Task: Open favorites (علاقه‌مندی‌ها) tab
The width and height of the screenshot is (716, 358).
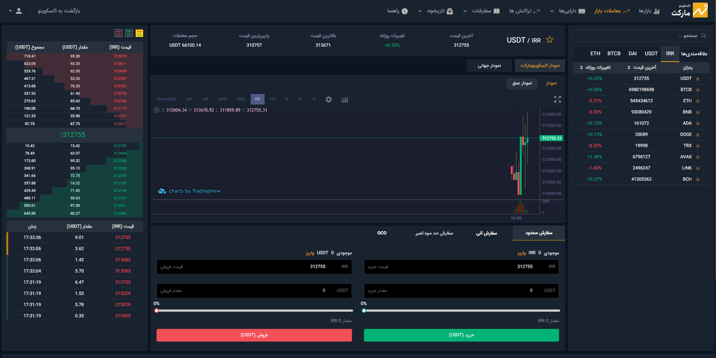Action: pos(694,54)
